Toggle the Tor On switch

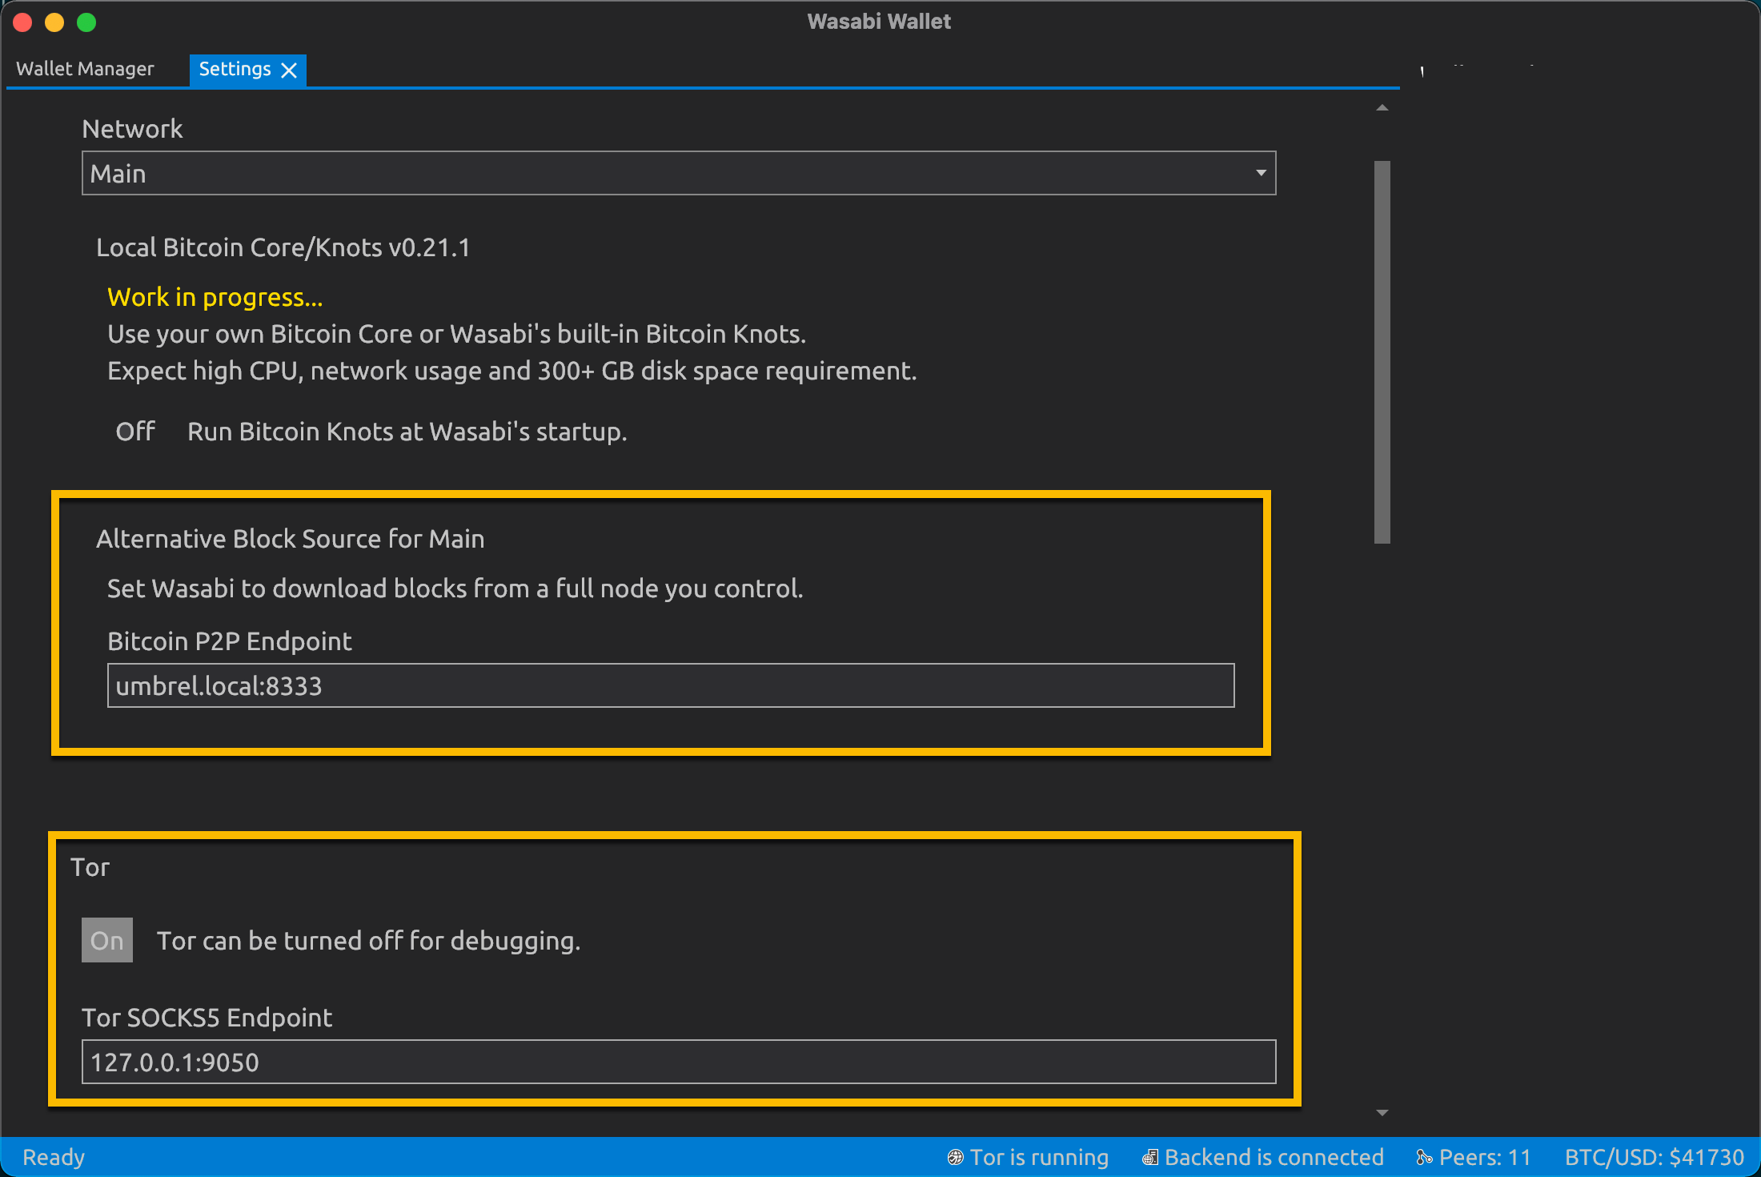point(107,940)
